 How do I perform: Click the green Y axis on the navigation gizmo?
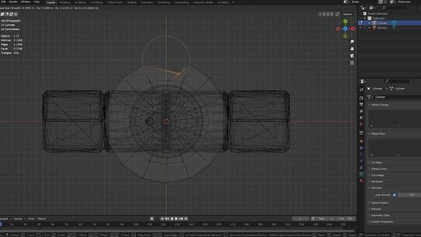(x=345, y=21)
